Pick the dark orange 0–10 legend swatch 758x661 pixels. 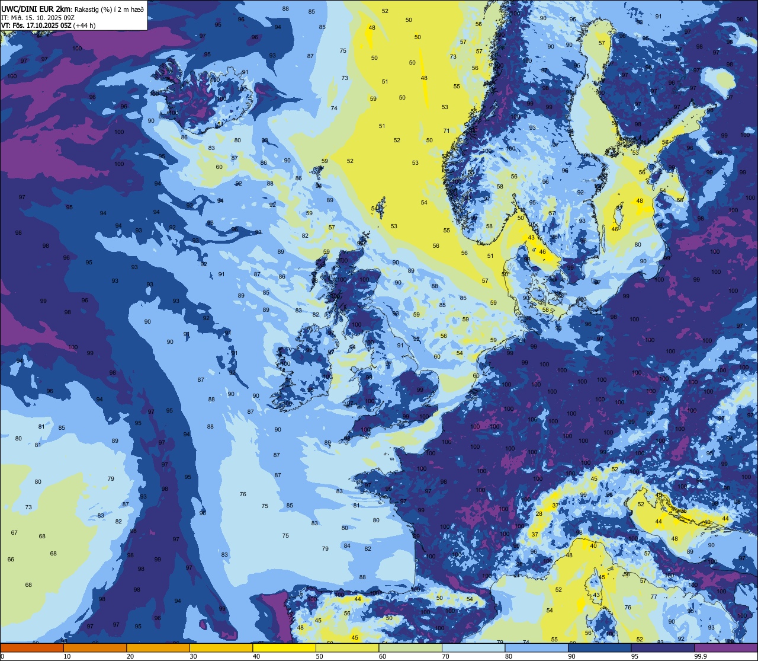pos(32,647)
